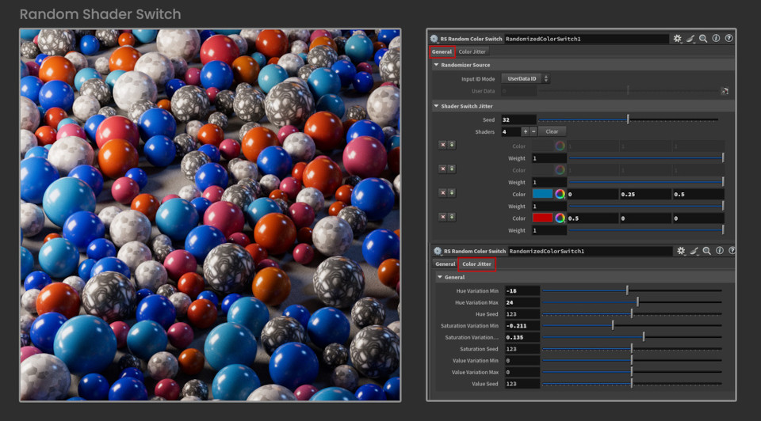The width and height of the screenshot is (761, 421).
Task: Open the color picker wheel beside the blue swatch
Action: point(560,194)
